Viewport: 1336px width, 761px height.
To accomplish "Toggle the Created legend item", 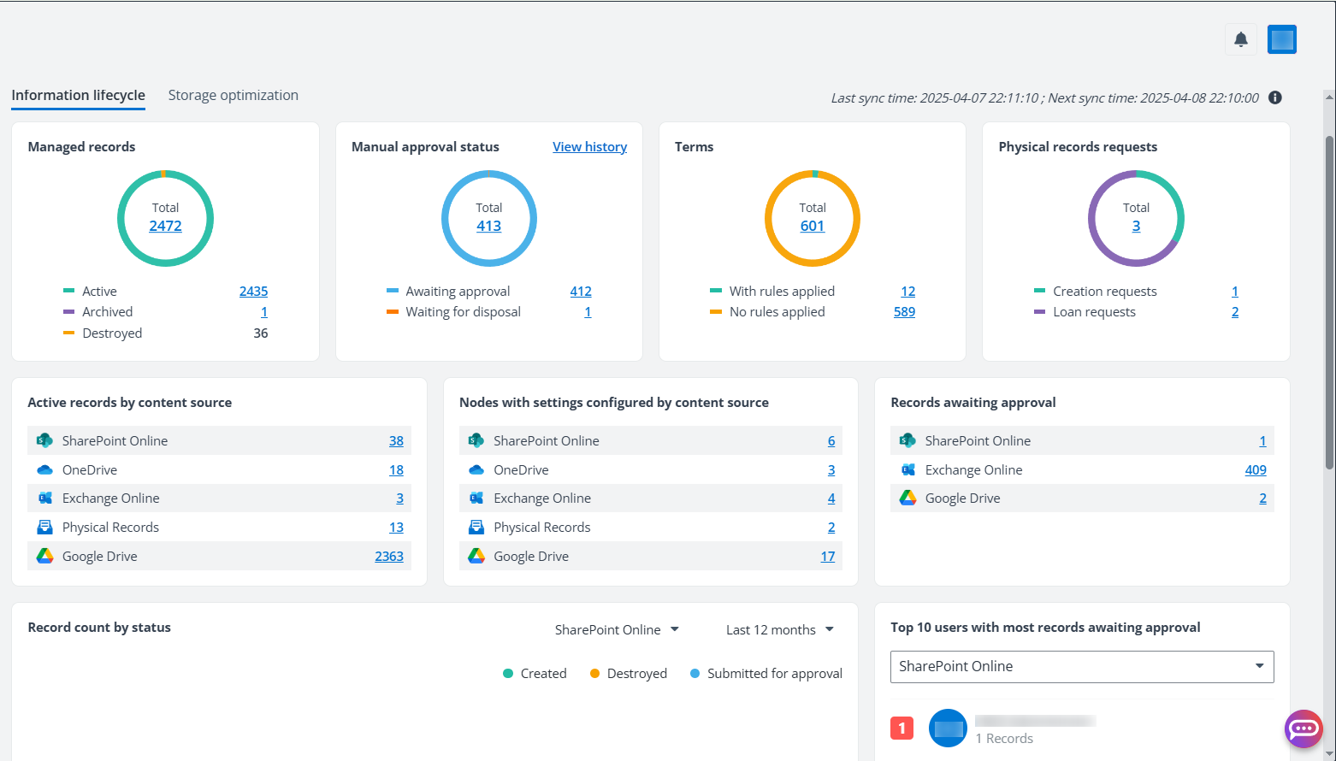I will (534, 673).
